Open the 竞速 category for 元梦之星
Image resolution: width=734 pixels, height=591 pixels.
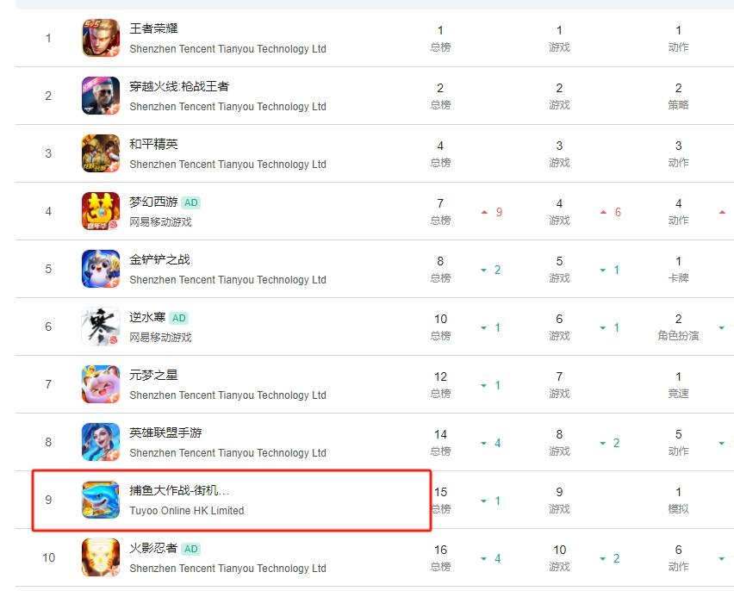tap(678, 394)
